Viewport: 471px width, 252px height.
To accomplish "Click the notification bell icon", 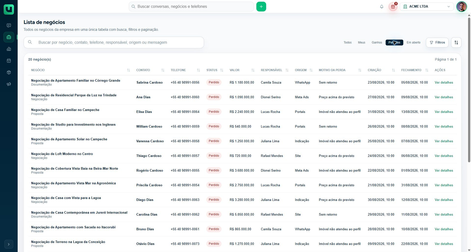I will point(382,6).
